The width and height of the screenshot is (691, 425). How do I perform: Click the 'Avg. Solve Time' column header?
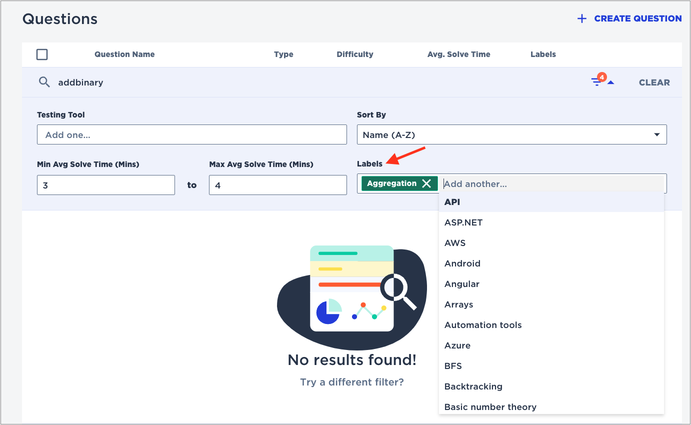458,54
